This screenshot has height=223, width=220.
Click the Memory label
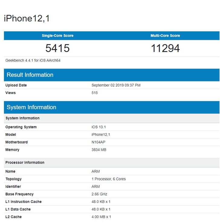click(12, 150)
